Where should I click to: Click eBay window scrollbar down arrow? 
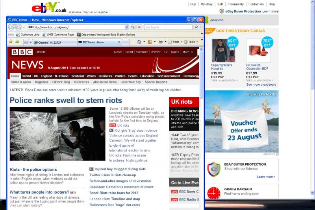click(312, 192)
